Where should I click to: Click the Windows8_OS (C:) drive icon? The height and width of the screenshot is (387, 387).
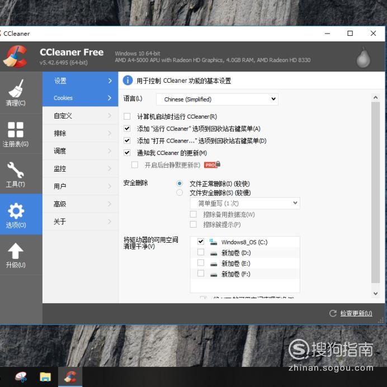(x=213, y=242)
